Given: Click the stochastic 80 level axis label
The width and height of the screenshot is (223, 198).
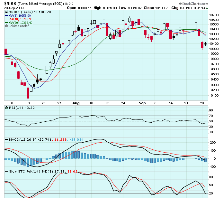Looking at the screenshot, I should pyautogui.click(x=211, y=177).
